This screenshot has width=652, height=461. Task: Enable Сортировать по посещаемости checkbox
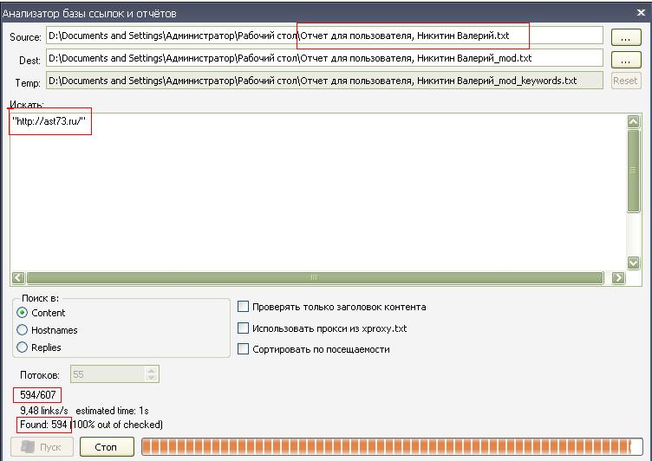pyautogui.click(x=243, y=348)
